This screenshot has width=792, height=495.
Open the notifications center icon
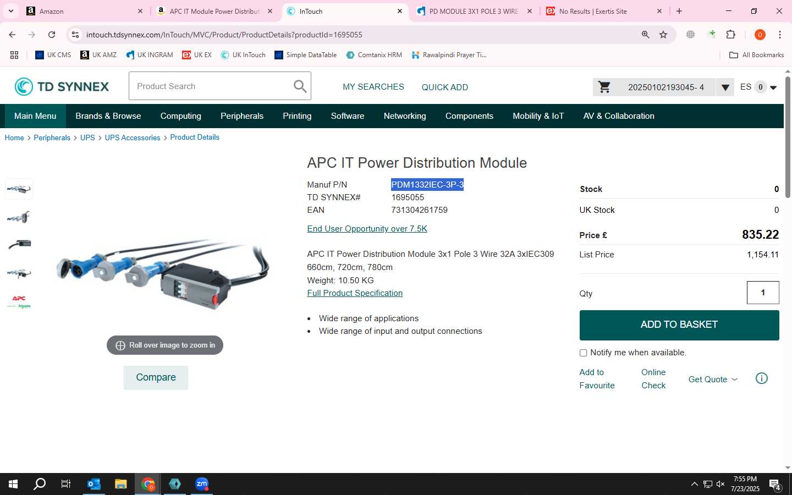pos(775,485)
